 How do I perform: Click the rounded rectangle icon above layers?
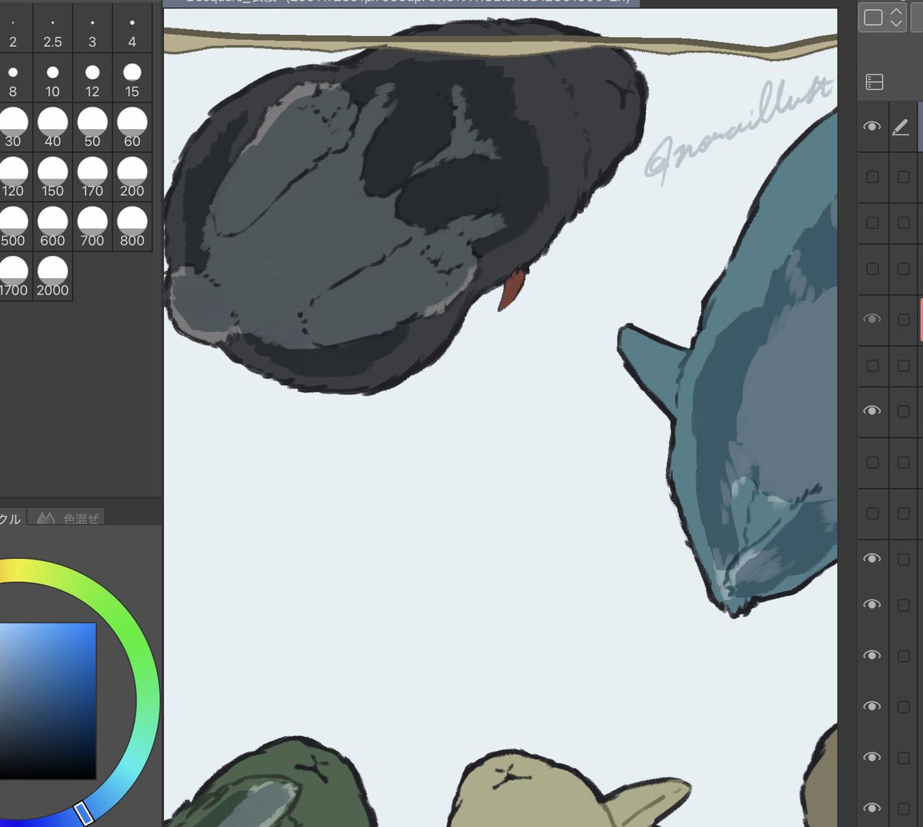coord(873,17)
